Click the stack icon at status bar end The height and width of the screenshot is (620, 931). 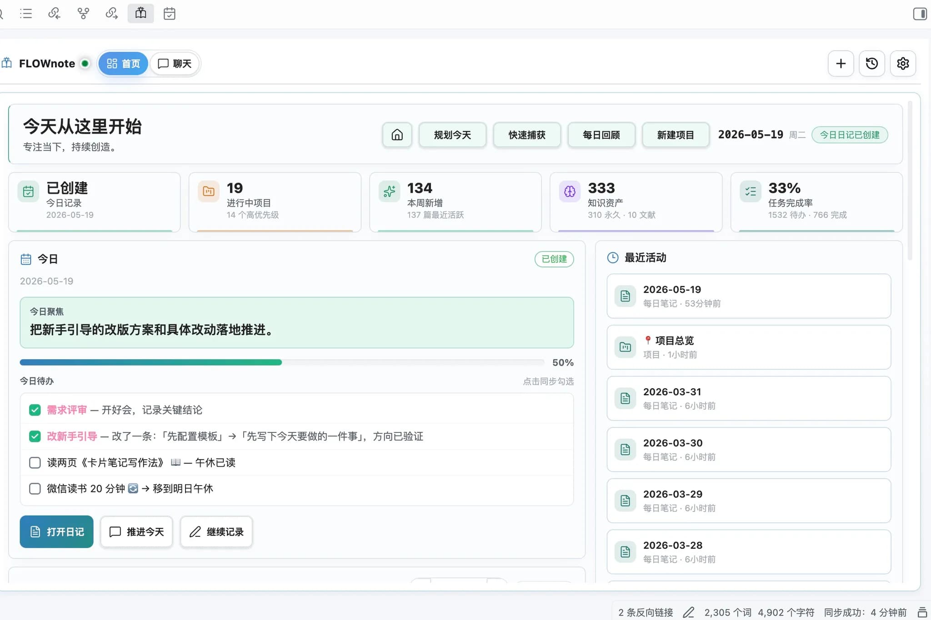[922, 612]
